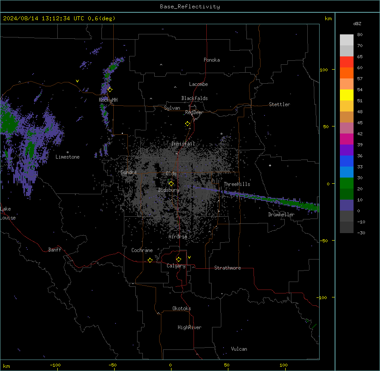Pick the slate purple 10-0 dBZ legend color
Viewport: 380px width, 371px height.
(x=346, y=205)
